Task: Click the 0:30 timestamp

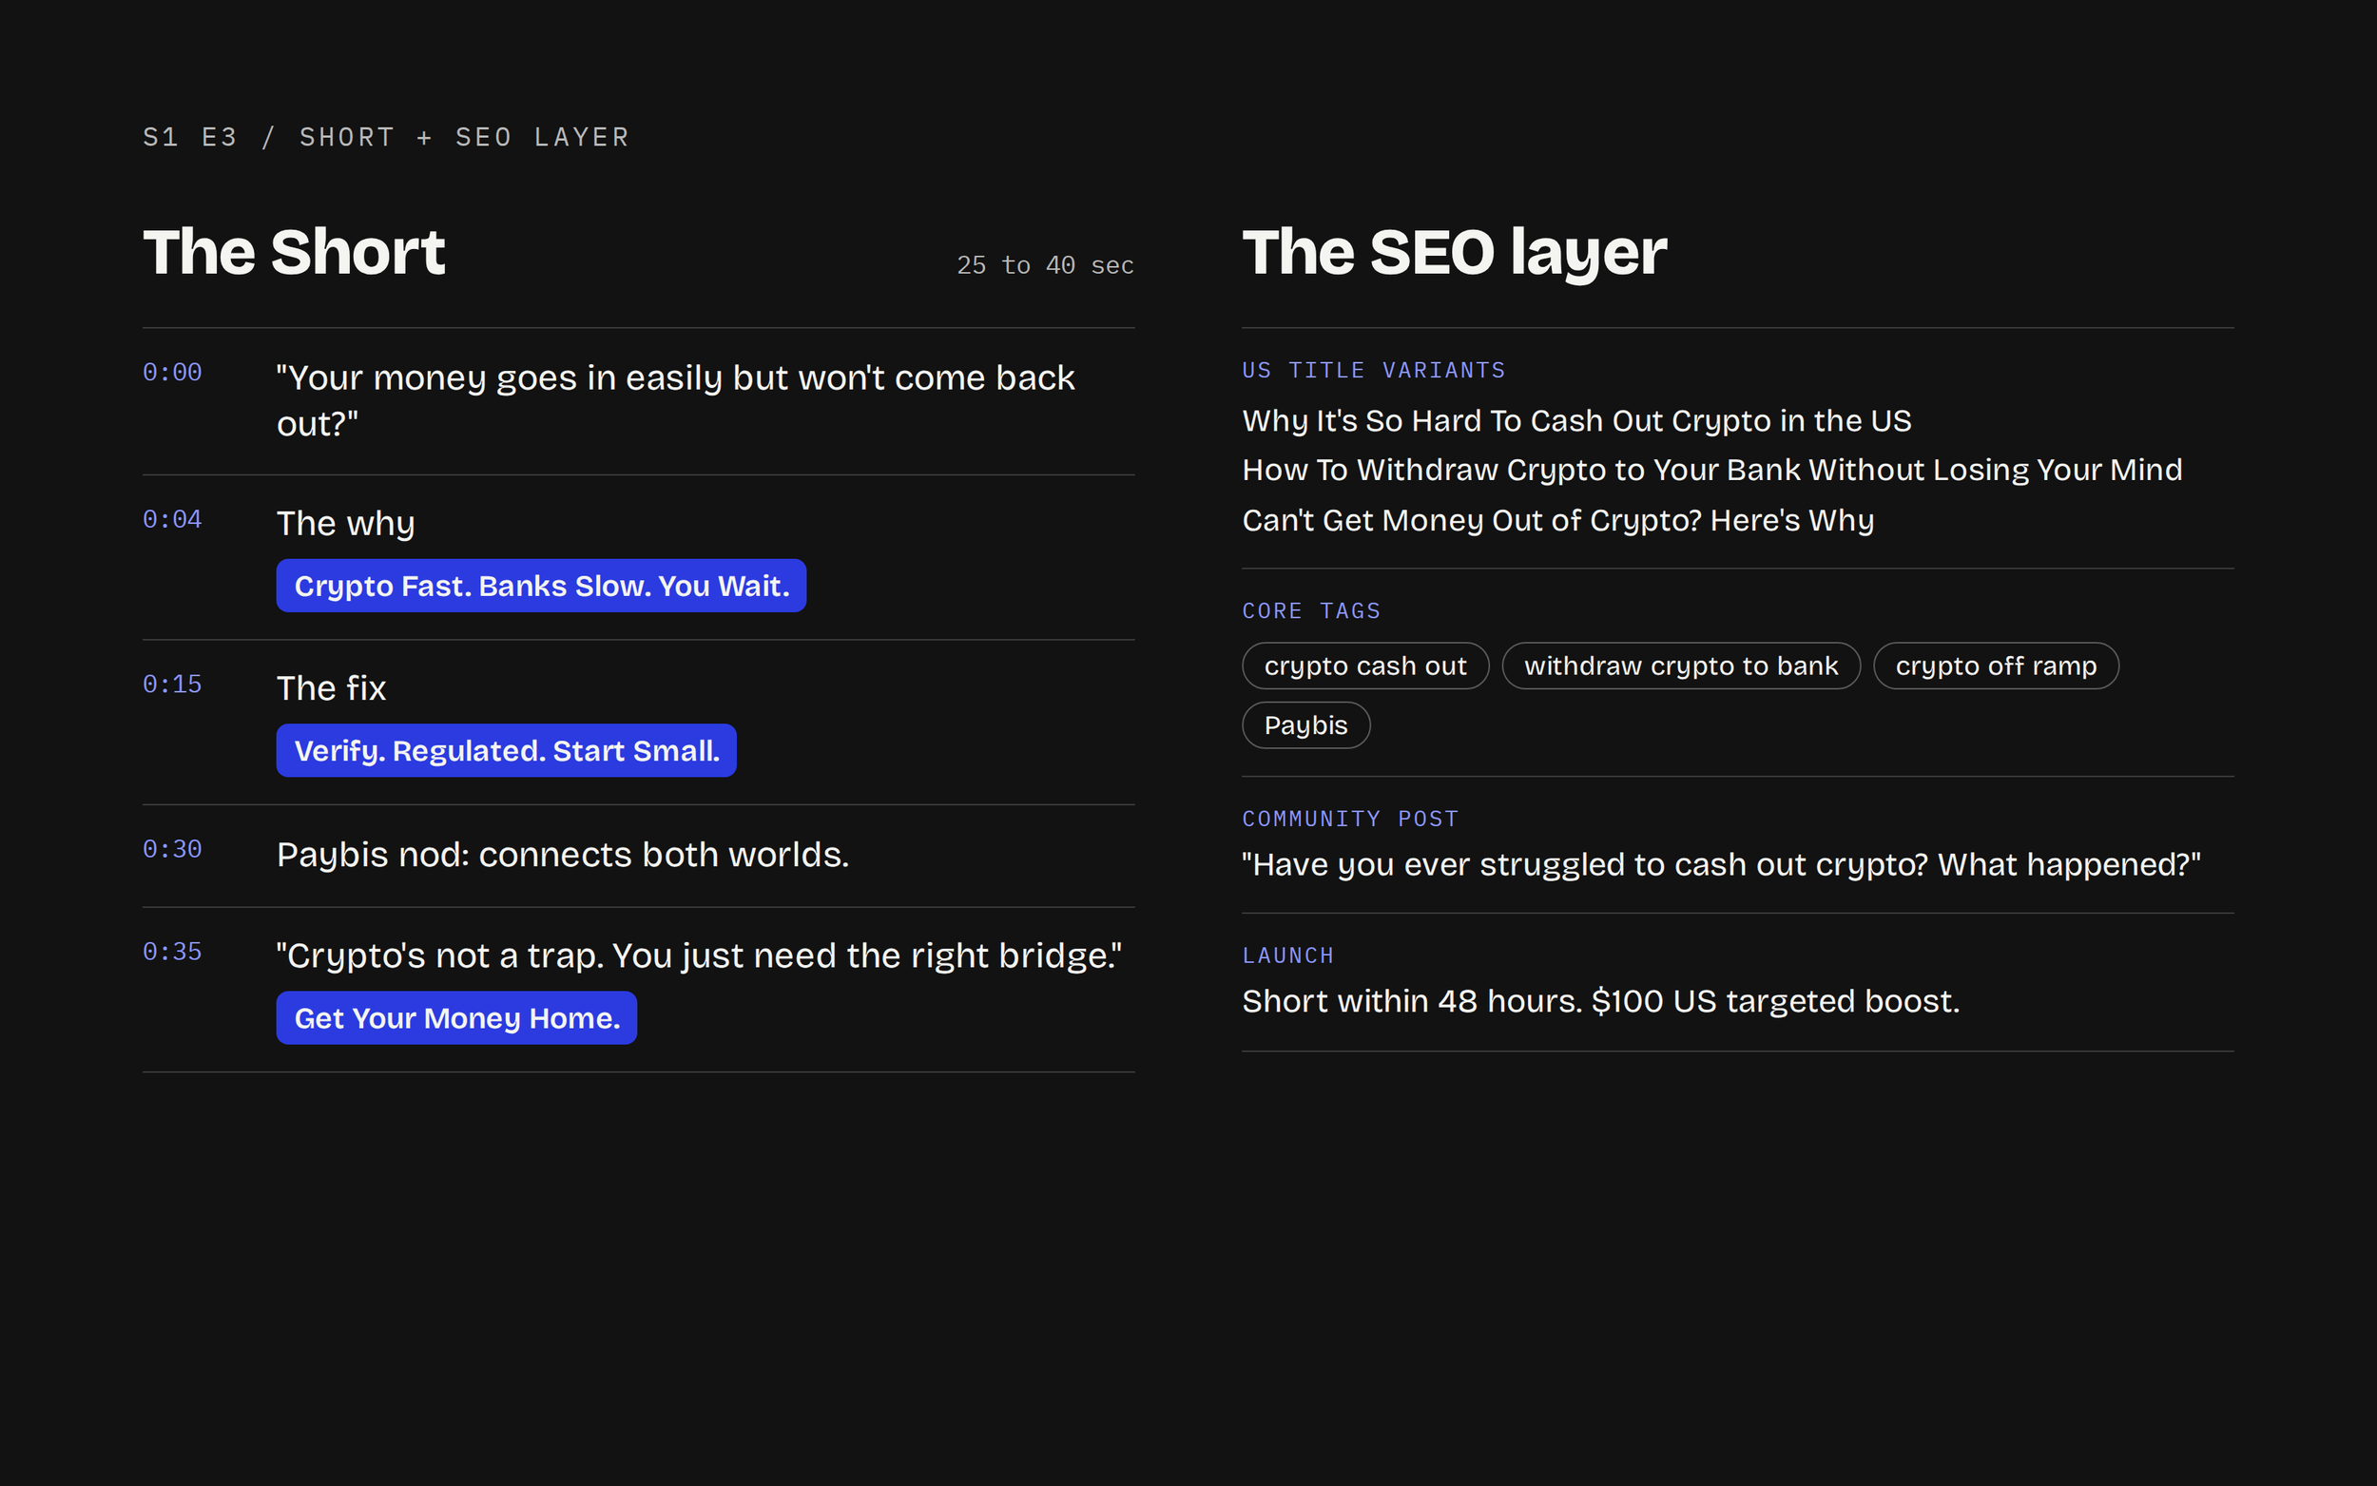Action: click(x=172, y=850)
